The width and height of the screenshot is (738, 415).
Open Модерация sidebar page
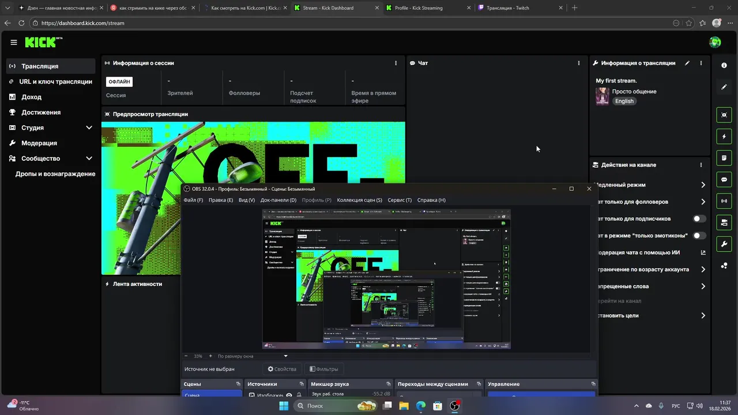pyautogui.click(x=51, y=143)
